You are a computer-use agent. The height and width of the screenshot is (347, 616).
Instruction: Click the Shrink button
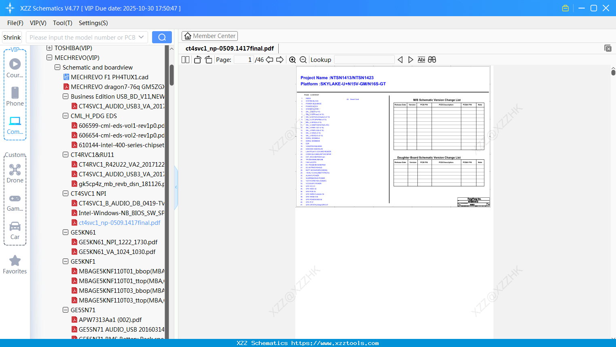point(12,37)
